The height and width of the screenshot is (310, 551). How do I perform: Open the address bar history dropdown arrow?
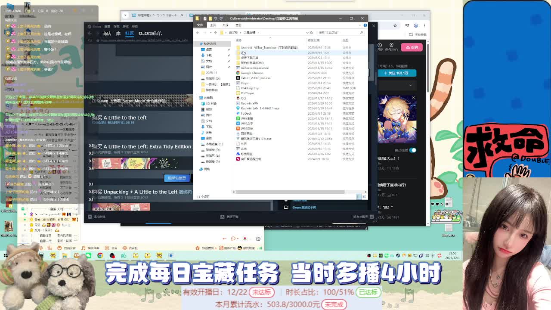pyautogui.click(x=307, y=33)
